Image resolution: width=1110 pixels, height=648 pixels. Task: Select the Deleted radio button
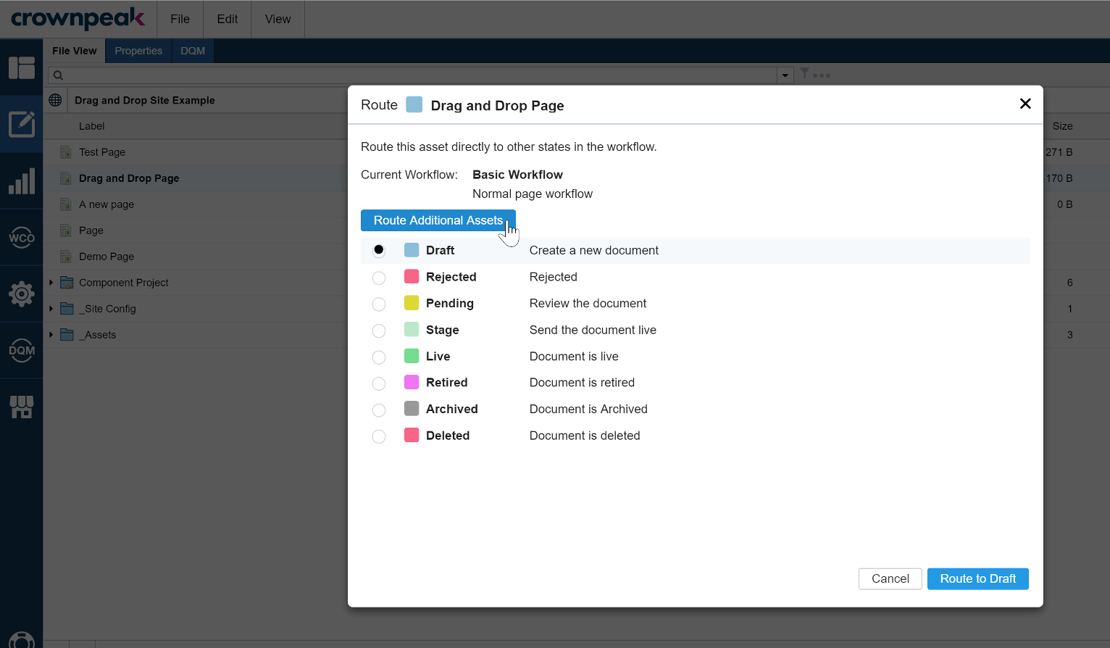tap(379, 436)
